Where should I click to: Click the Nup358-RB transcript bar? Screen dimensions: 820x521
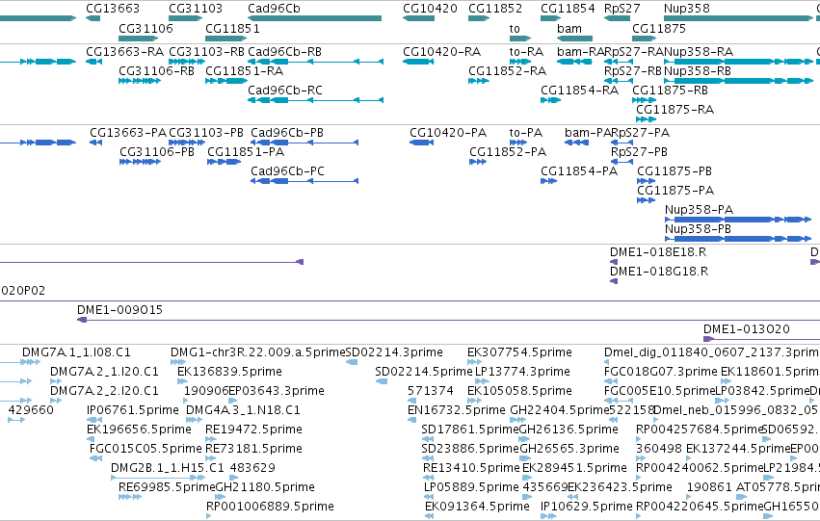pyautogui.click(x=738, y=81)
